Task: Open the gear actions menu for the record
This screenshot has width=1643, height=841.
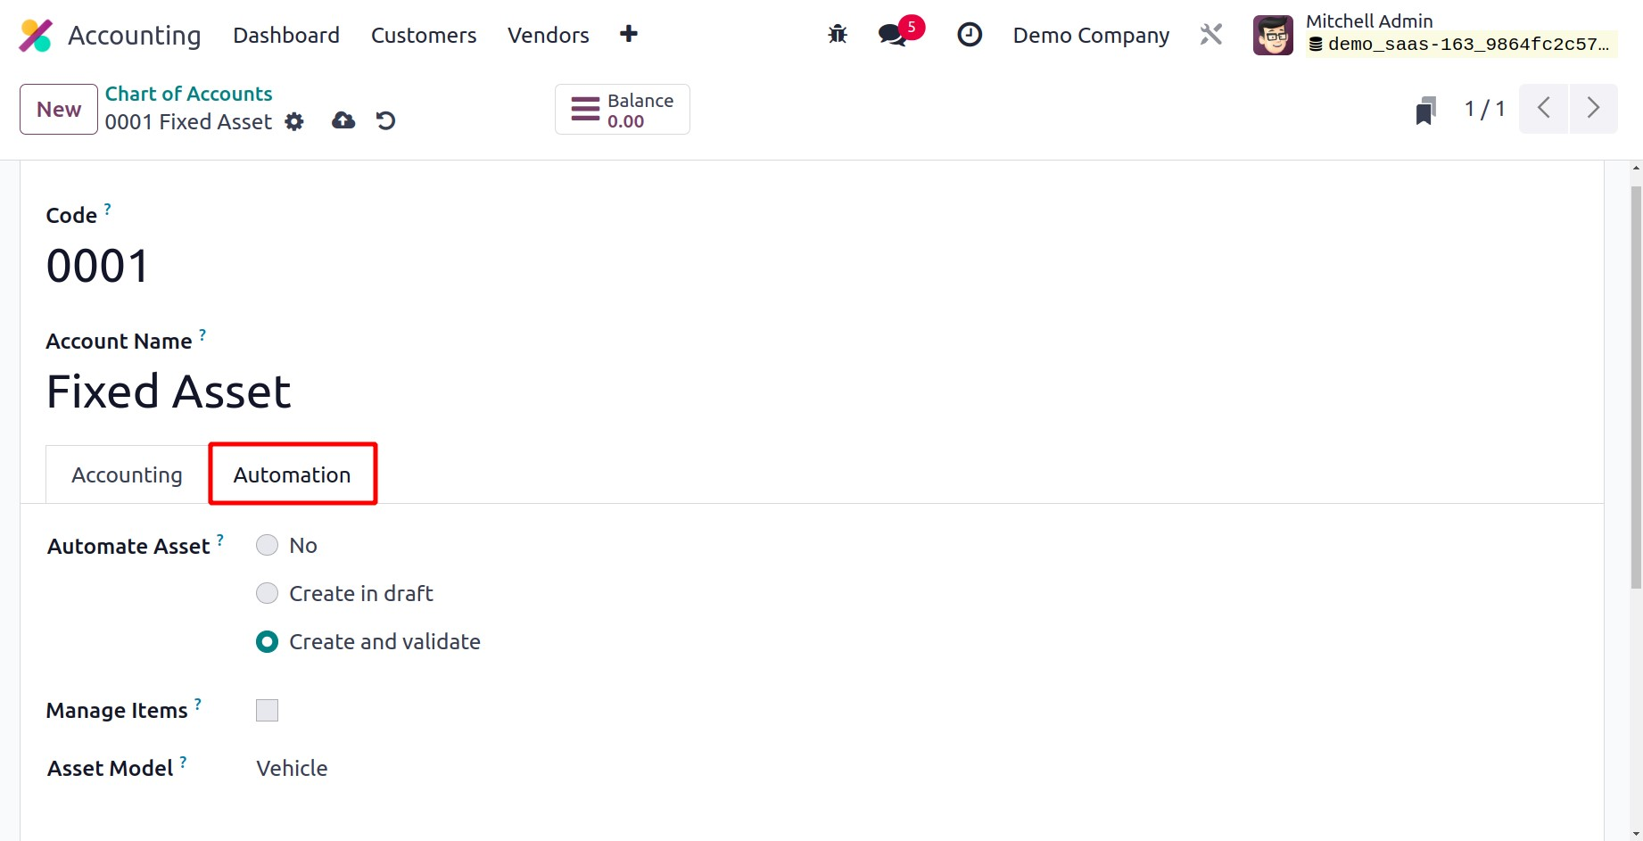Action: coord(294,122)
